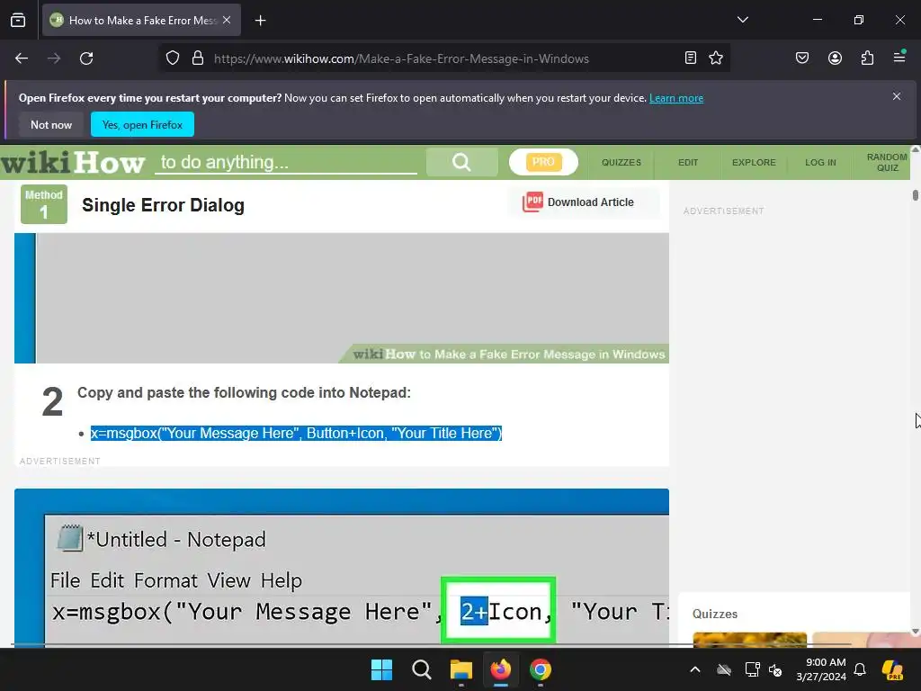The width and height of the screenshot is (921, 691).
Task: Click scroll down arrow of page scrollbar
Action: (915, 632)
